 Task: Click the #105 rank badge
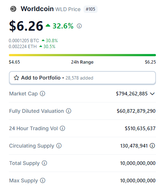91,9
